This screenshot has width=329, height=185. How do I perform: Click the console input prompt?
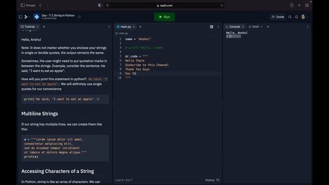tap(233, 36)
